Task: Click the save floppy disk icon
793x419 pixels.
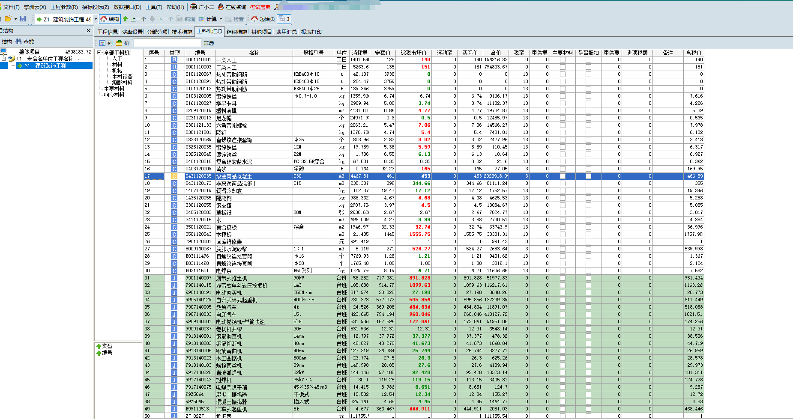Action: pos(23,19)
